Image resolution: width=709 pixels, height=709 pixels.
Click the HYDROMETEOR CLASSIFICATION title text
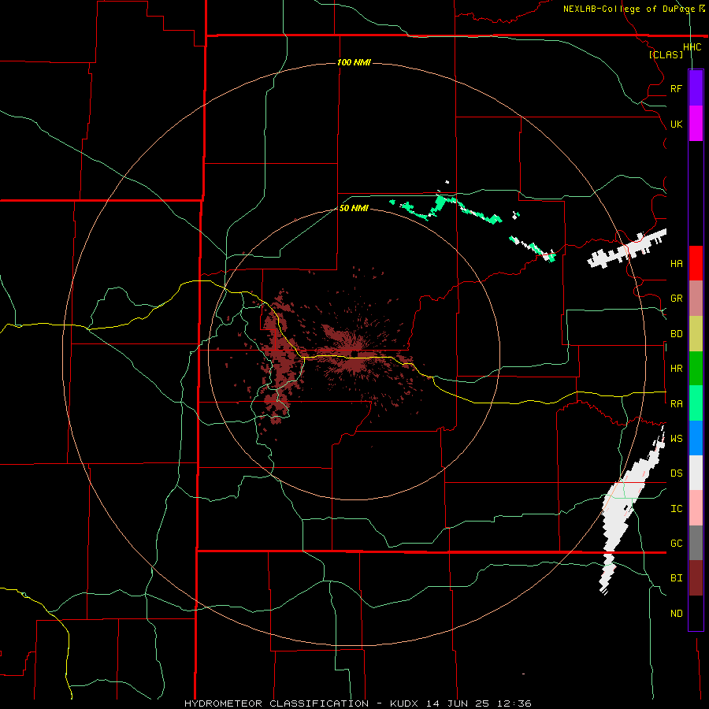(x=277, y=703)
